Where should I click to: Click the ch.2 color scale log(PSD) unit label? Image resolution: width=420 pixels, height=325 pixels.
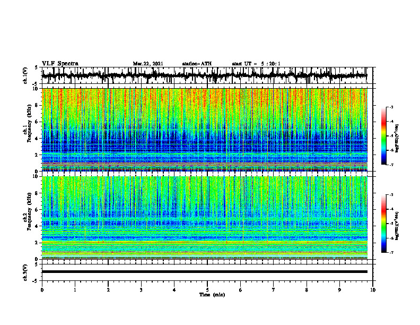[x=397, y=226]
